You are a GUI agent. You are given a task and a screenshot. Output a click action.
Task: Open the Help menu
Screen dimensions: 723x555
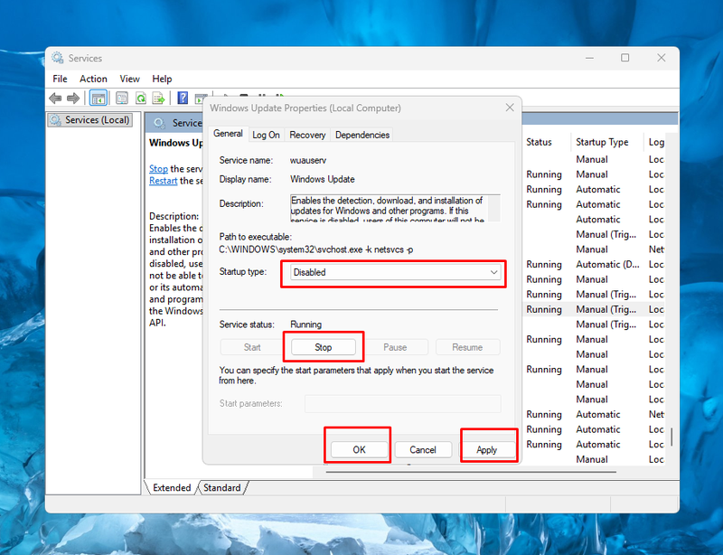coord(162,79)
